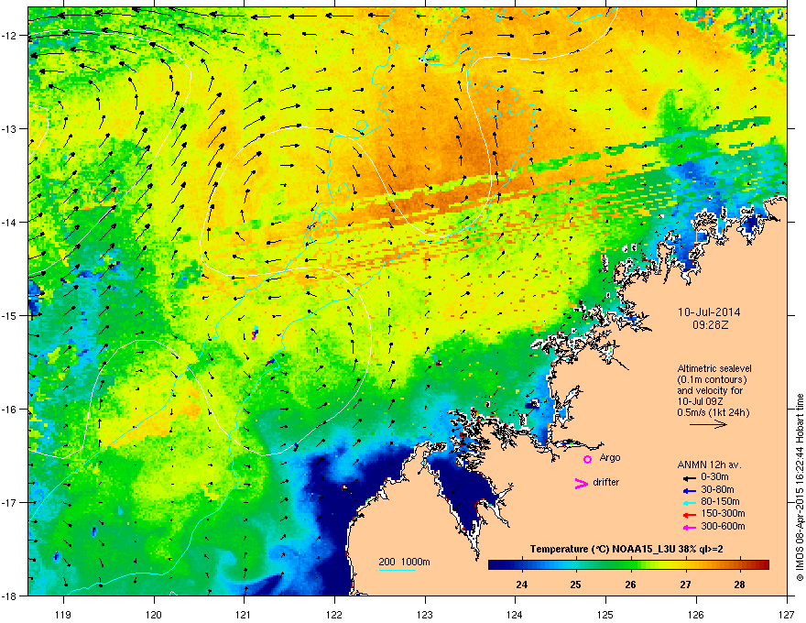Click the longitude axis label 126
The height and width of the screenshot is (623, 806).
pyautogui.click(x=696, y=614)
